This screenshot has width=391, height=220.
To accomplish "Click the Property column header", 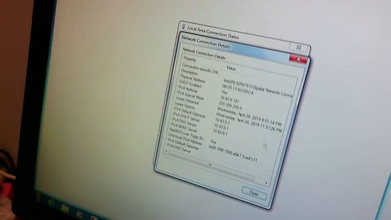I will (190, 59).
